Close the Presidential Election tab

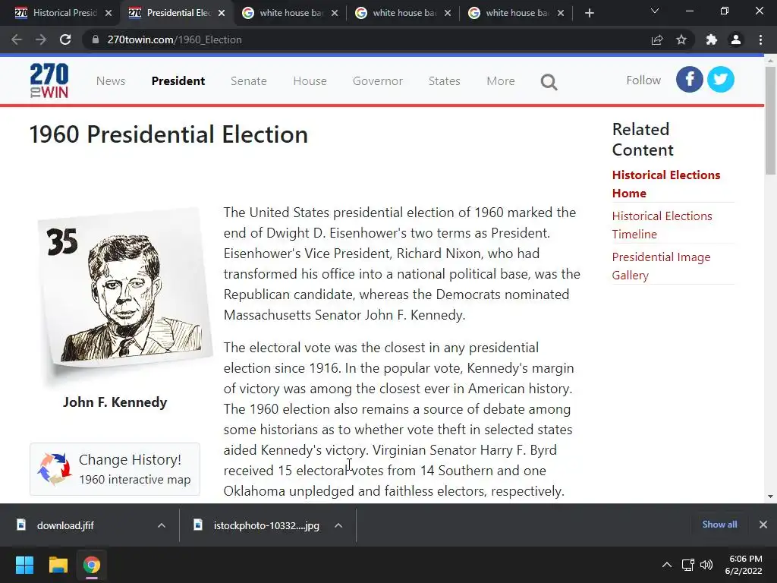pyautogui.click(x=222, y=13)
